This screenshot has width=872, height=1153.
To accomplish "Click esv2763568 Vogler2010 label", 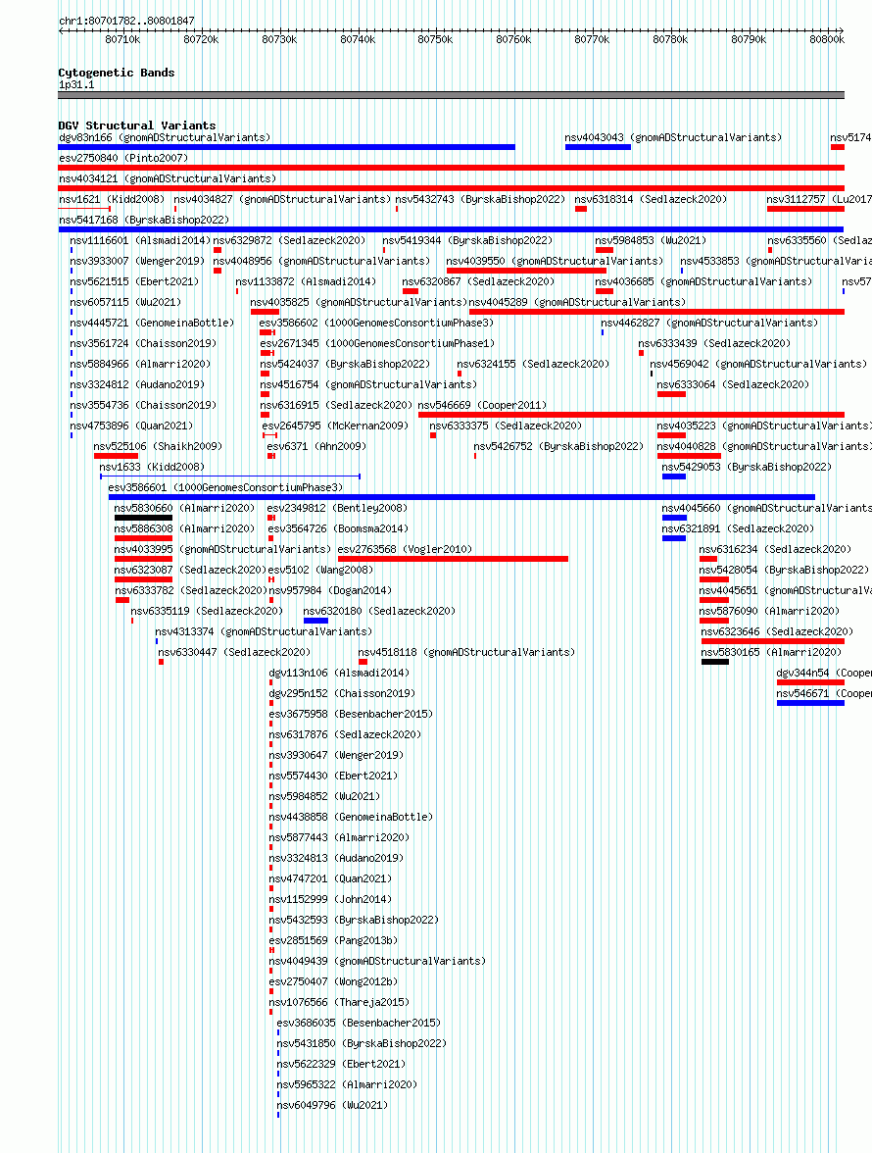I will (405, 549).
